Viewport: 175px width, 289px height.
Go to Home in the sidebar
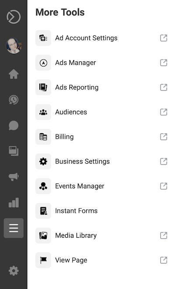(14, 74)
